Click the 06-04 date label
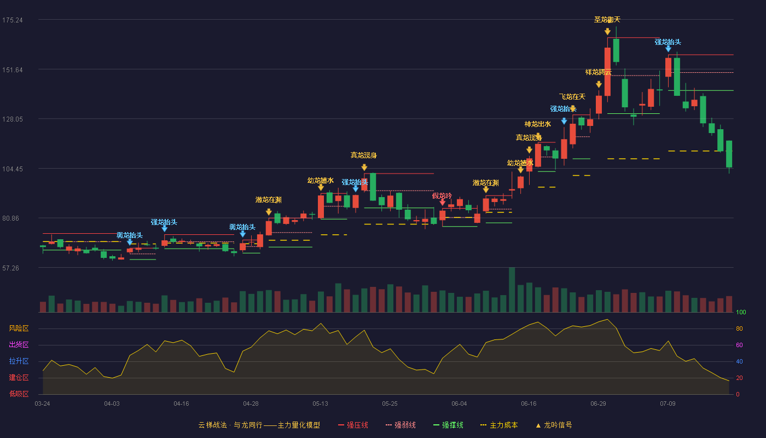Image resolution: width=766 pixels, height=438 pixels. [459, 404]
